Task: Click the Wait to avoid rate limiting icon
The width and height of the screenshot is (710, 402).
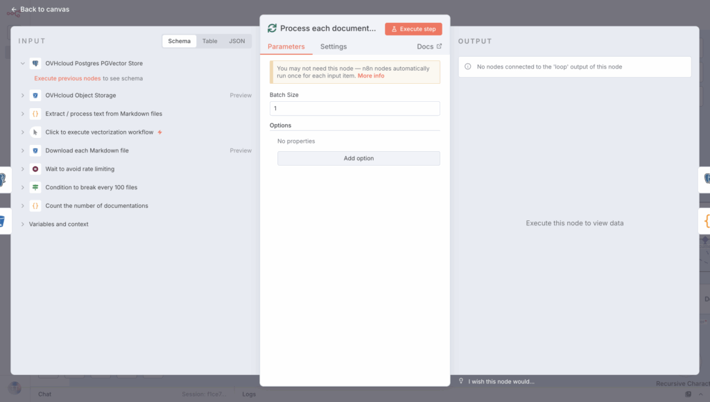Action: 35,169
